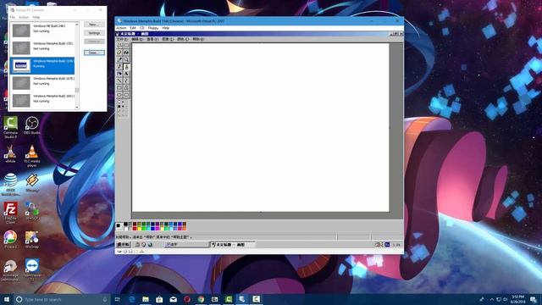Select the Ellipse shape tool in Paint
The image size is (542, 305).
(x=119, y=95)
